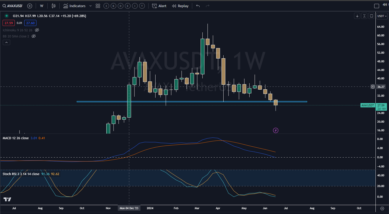This screenshot has height=214, width=389.
Task: Open the indicator templates grid icon
Action: [98, 6]
